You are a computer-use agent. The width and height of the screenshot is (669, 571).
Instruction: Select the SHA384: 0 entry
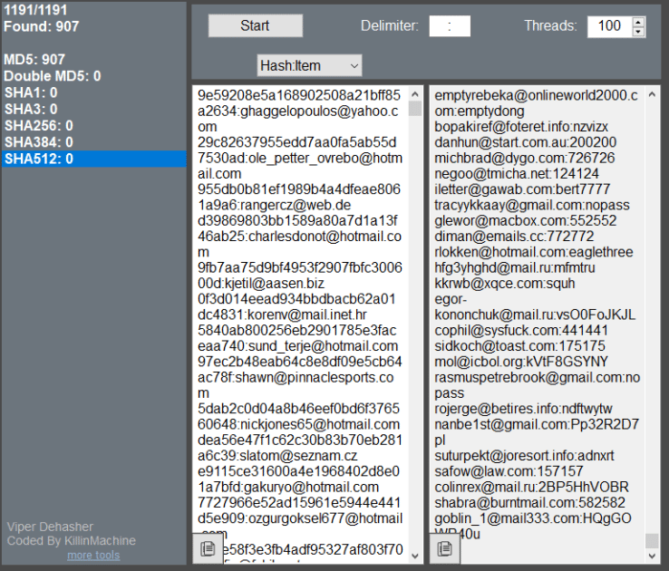(94, 142)
